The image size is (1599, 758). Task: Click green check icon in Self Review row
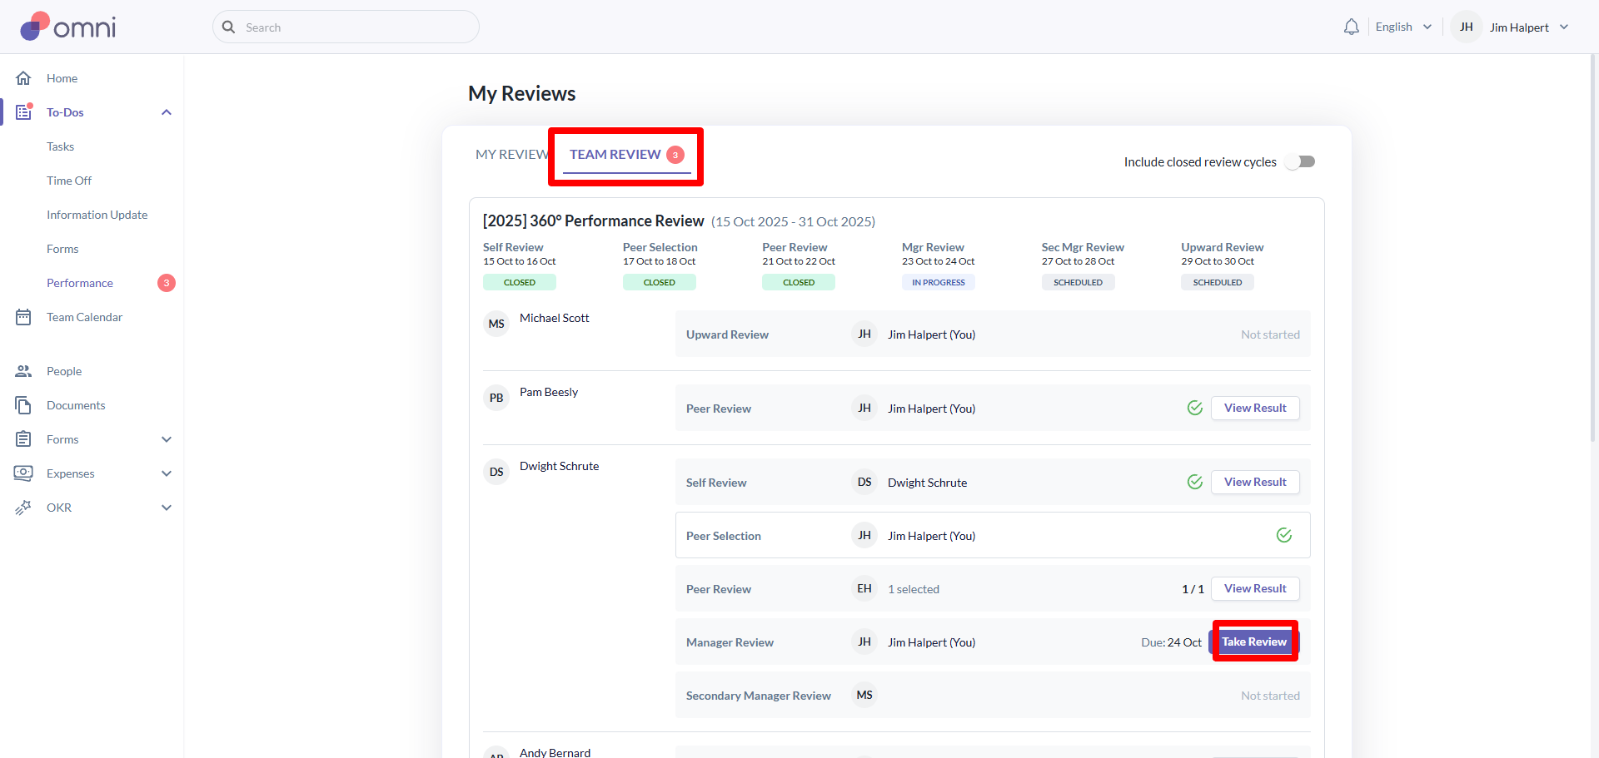(x=1195, y=482)
